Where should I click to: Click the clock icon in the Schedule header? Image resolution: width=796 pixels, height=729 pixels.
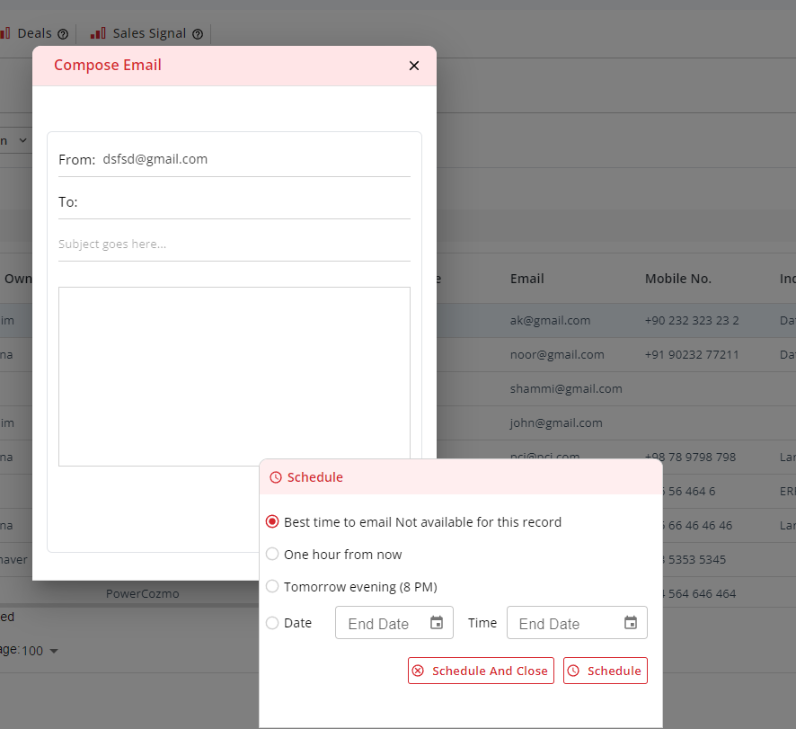(276, 477)
